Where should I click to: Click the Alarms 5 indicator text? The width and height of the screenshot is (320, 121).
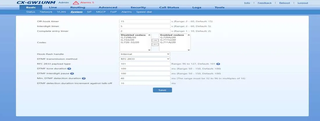point(87,3)
